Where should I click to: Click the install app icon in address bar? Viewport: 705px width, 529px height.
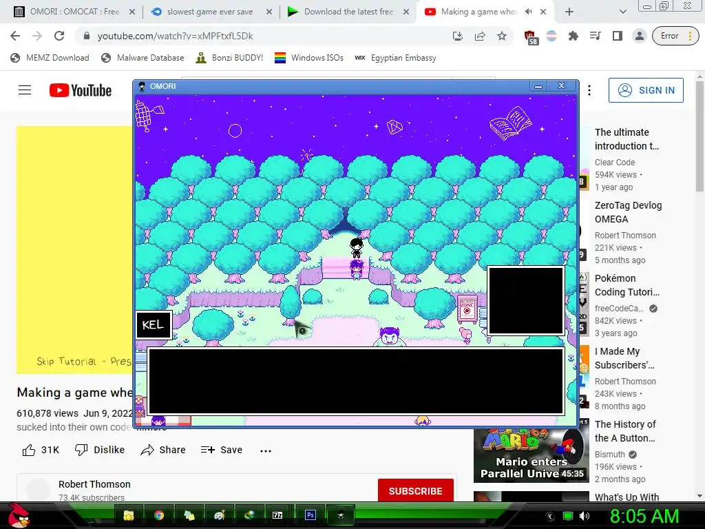click(457, 36)
